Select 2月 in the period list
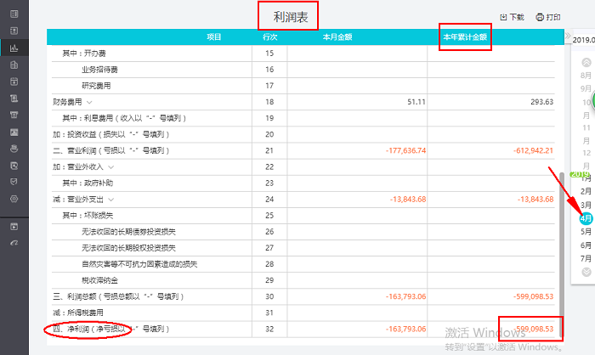Image resolution: width=595 pixels, height=355 pixels. (586, 191)
